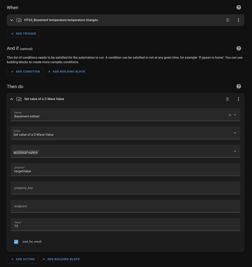Image resolution: width=252 pixels, height=267 pixels.
Task: Click the Add Trigger button
Action: pyautogui.click(x=23, y=34)
